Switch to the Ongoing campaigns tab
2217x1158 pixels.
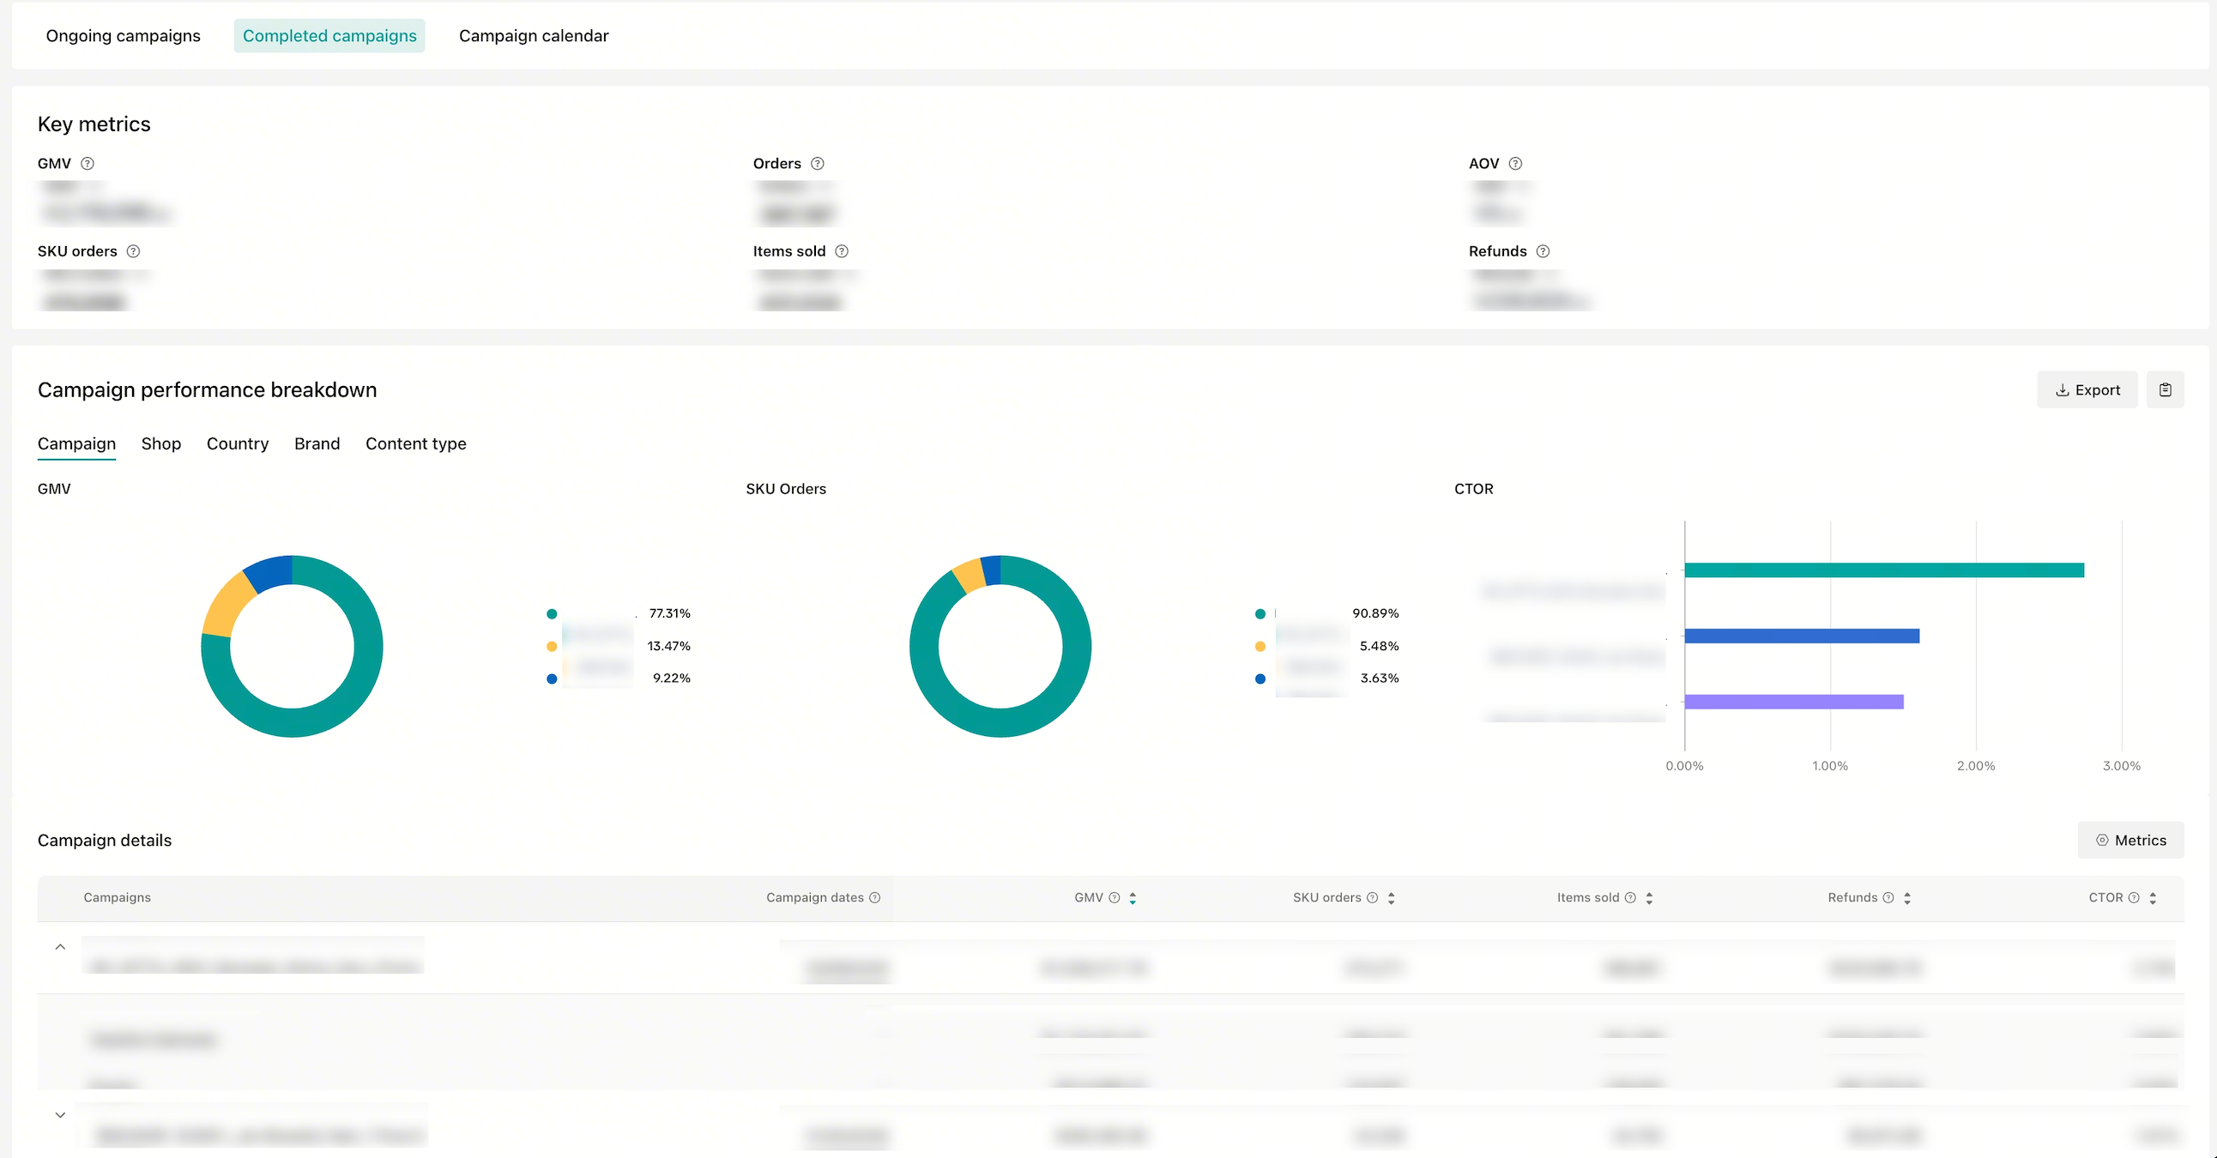[x=123, y=36]
